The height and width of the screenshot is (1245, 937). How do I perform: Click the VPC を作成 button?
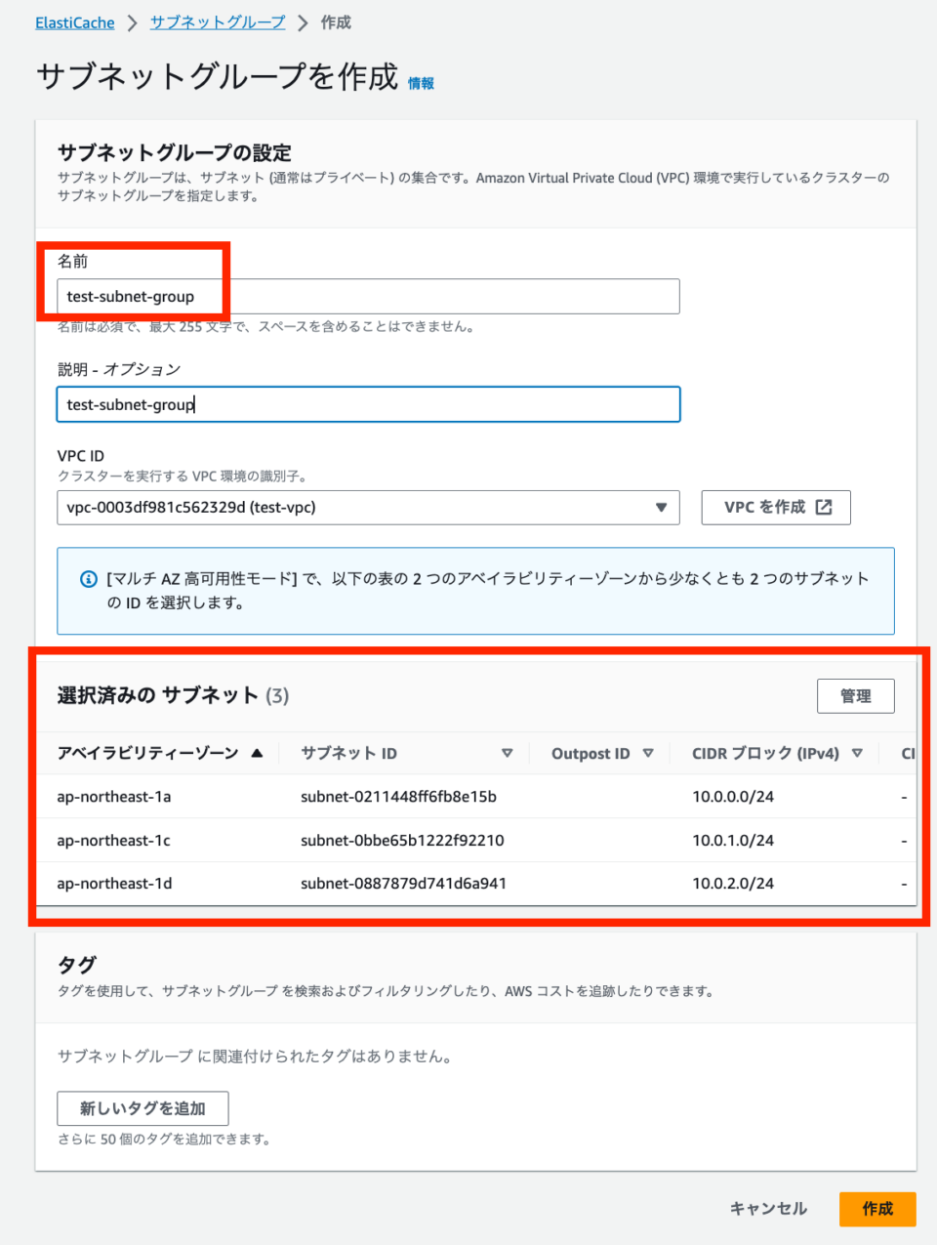pos(775,507)
